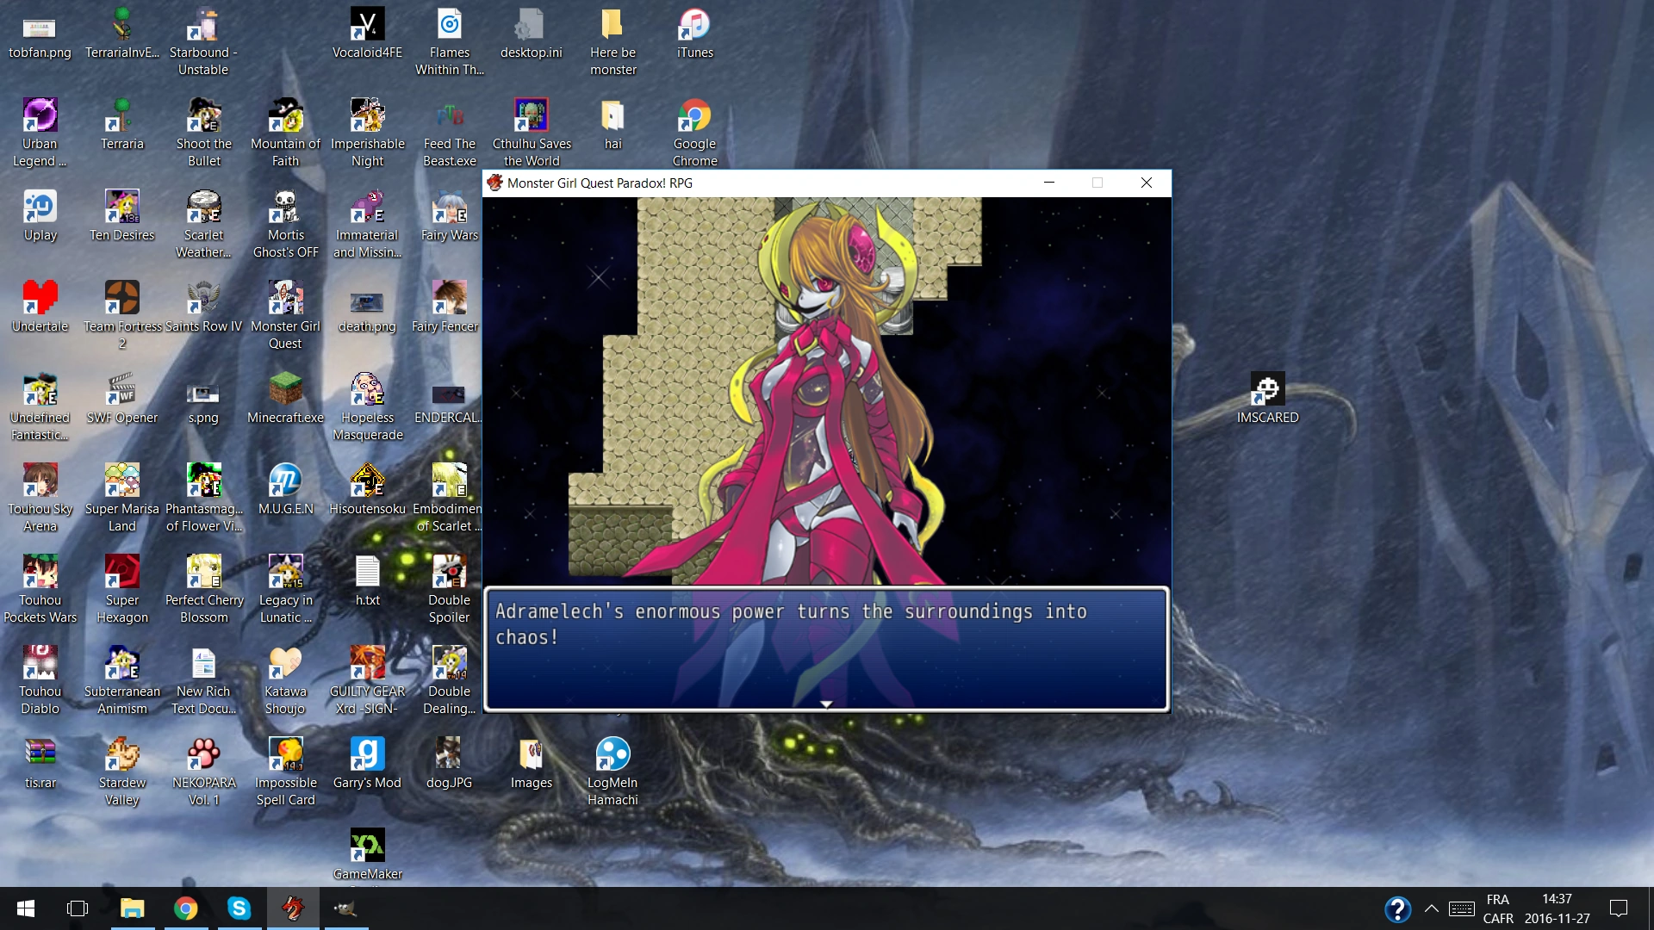Advance the Adramelech dialogue text box
The image size is (1654, 930).
click(826, 649)
